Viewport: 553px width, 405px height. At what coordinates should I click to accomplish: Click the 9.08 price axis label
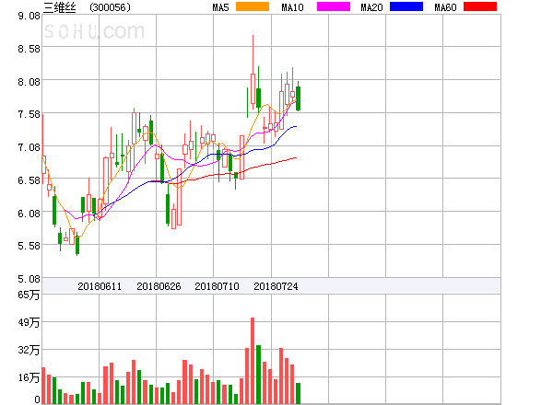click(x=29, y=16)
